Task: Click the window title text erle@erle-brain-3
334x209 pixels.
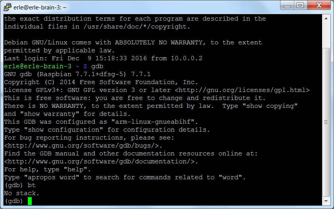Action: (x=40, y=8)
